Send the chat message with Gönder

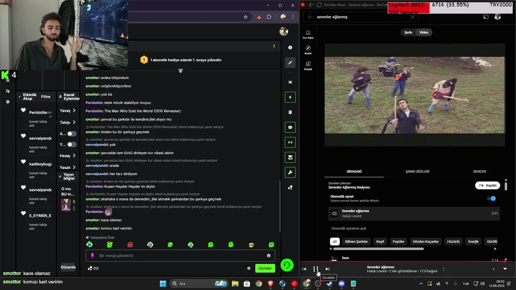click(265, 268)
